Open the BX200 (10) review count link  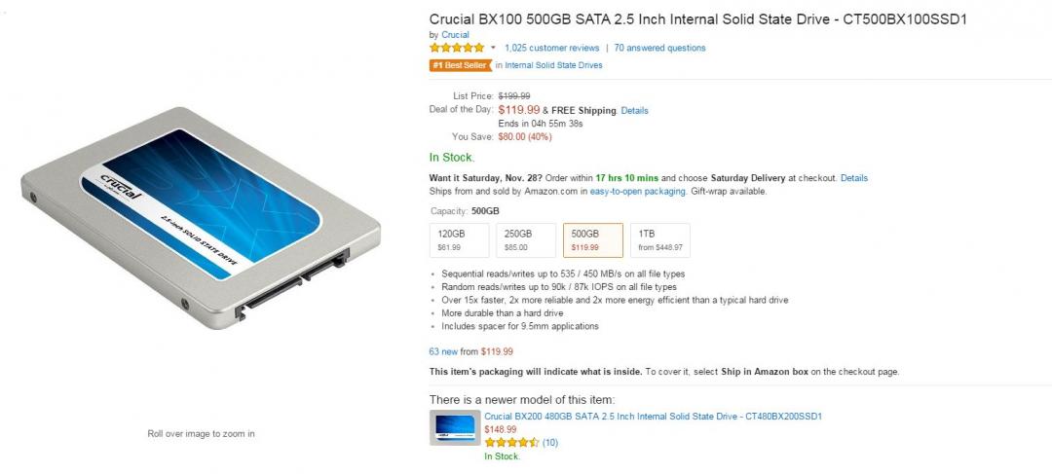pos(550,443)
